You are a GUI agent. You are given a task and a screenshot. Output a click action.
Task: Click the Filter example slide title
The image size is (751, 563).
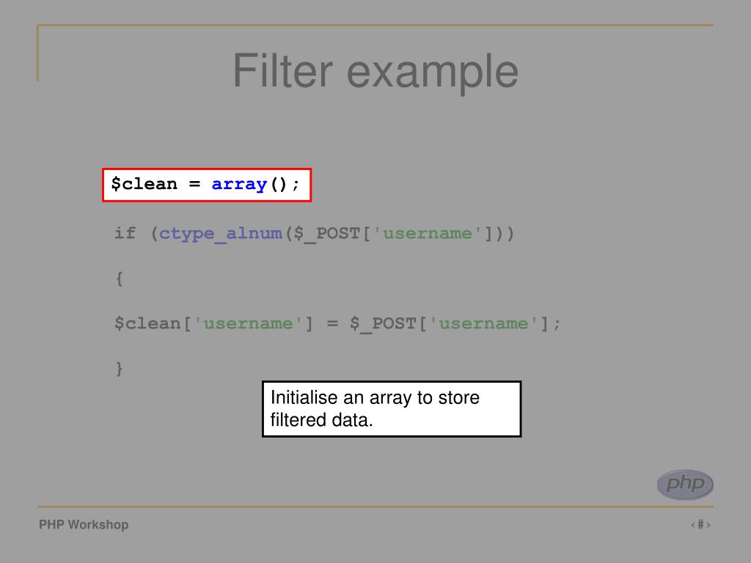pos(375,72)
